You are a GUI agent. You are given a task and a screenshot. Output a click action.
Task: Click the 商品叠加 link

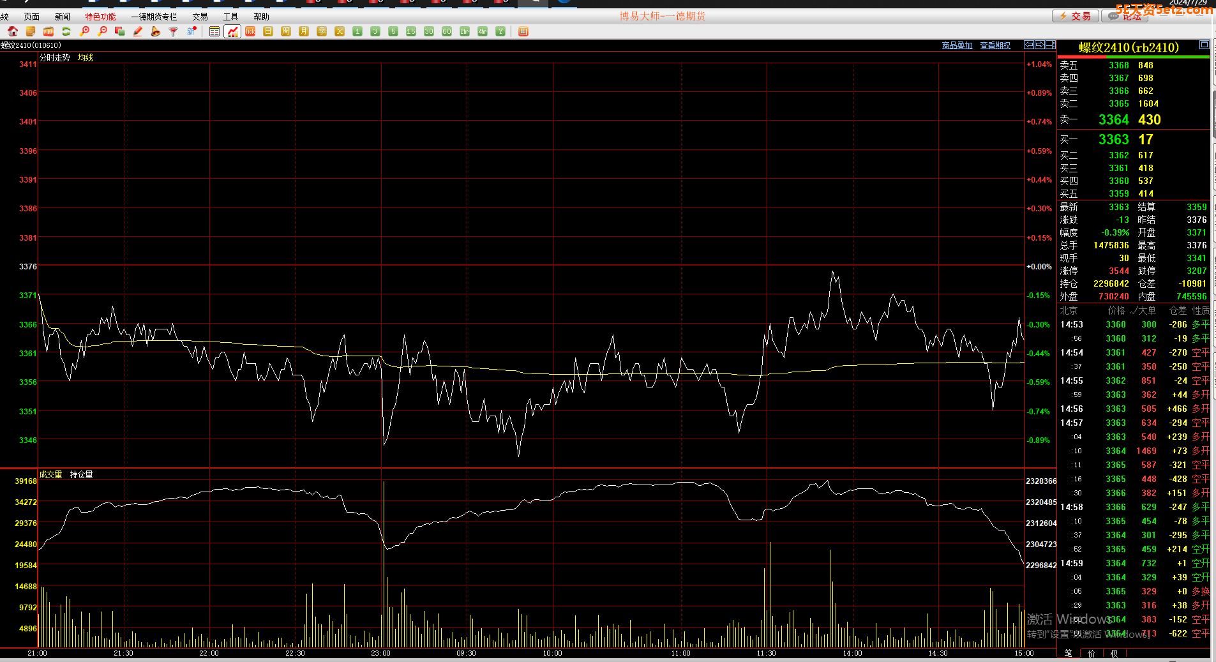click(957, 45)
